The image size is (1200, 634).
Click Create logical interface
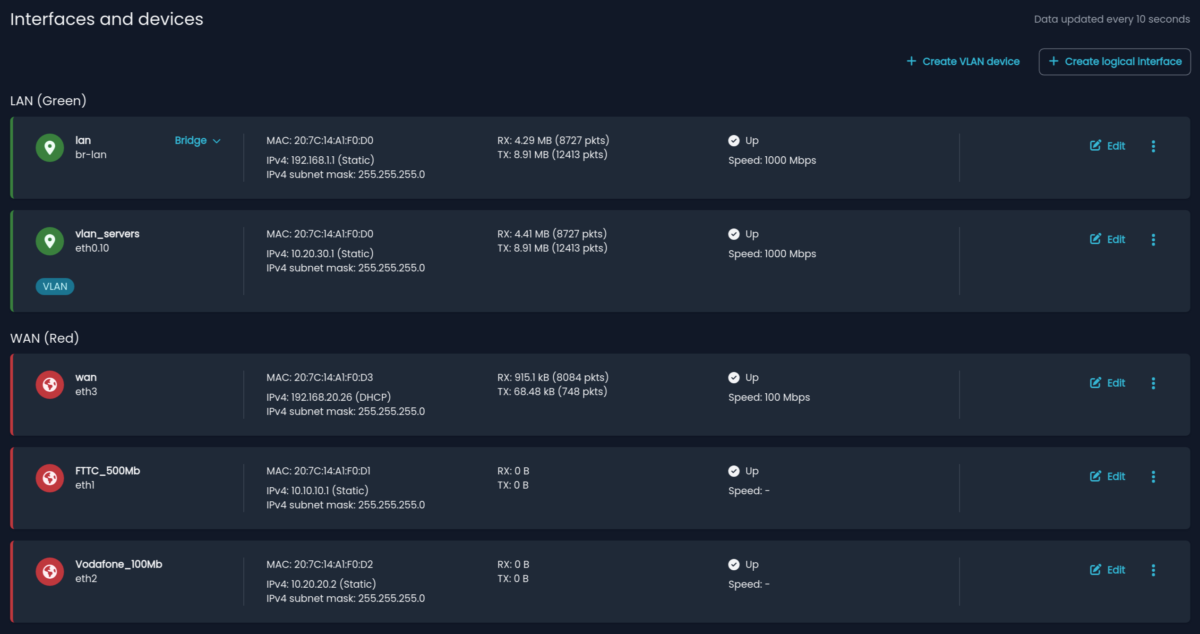(1114, 61)
